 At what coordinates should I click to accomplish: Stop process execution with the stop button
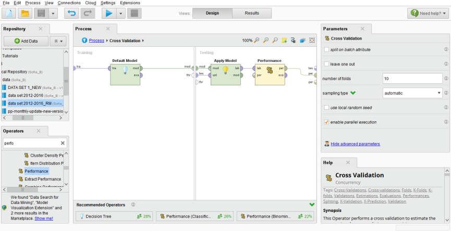pyautogui.click(x=134, y=13)
